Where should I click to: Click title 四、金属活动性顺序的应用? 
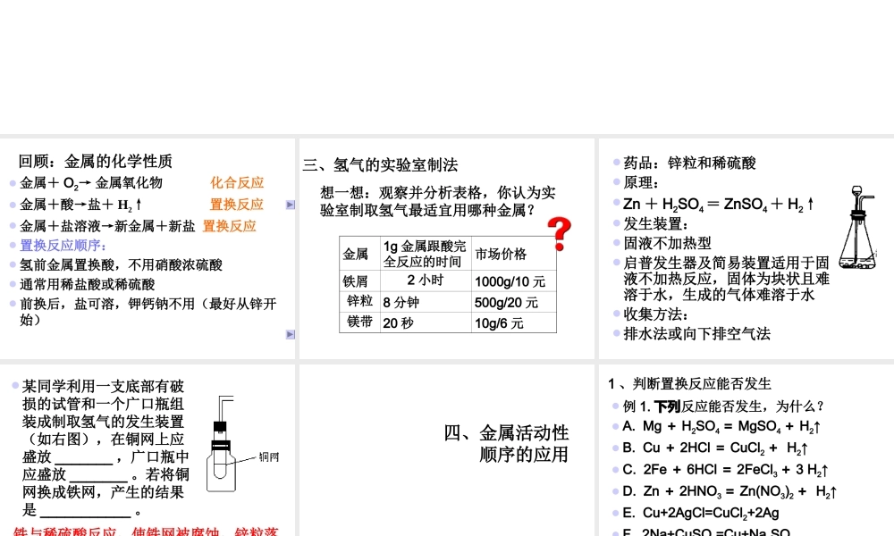click(x=510, y=442)
